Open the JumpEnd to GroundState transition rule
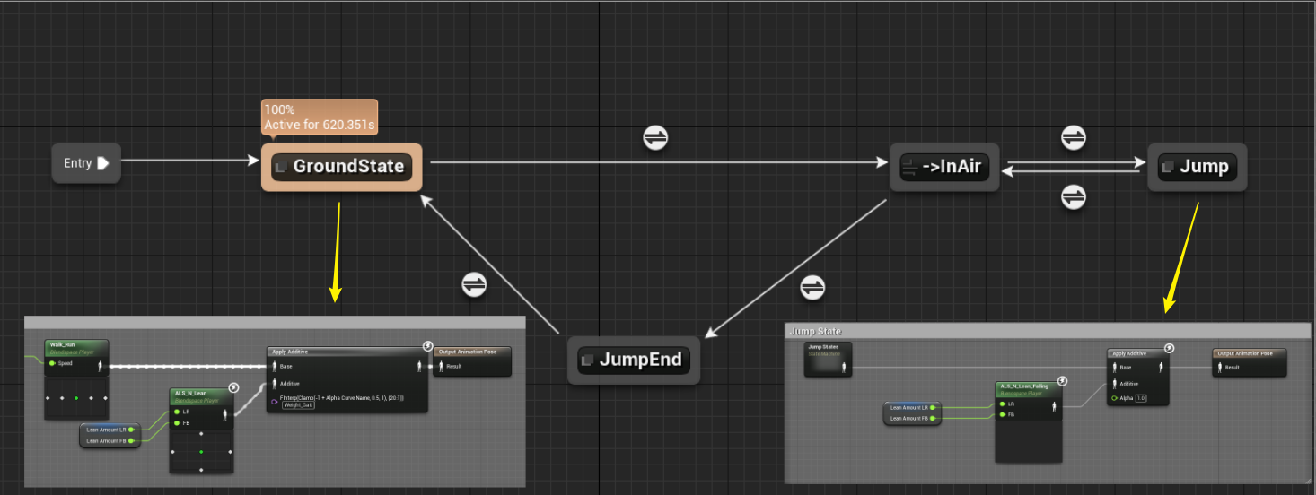Viewport: 1316px width, 495px height. 474,284
